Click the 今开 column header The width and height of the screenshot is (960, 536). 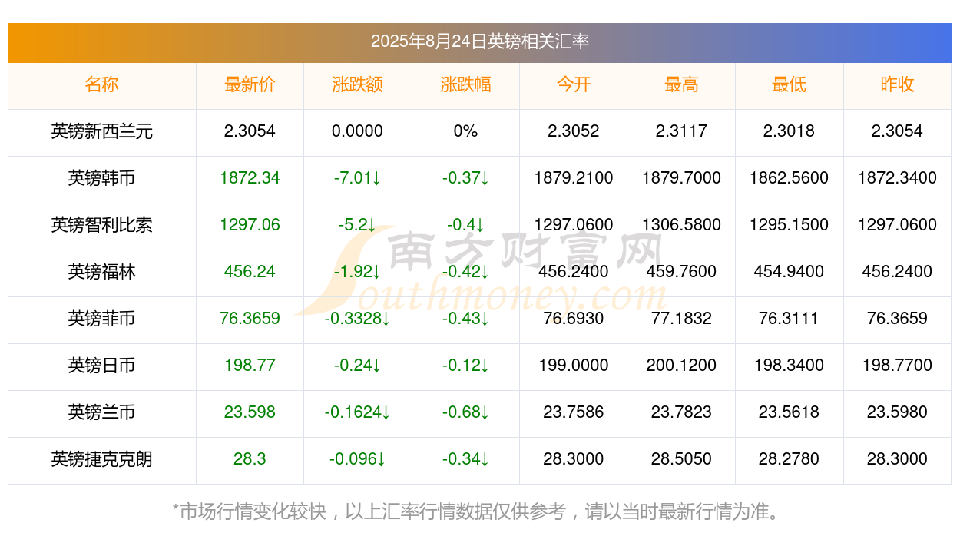tap(574, 84)
